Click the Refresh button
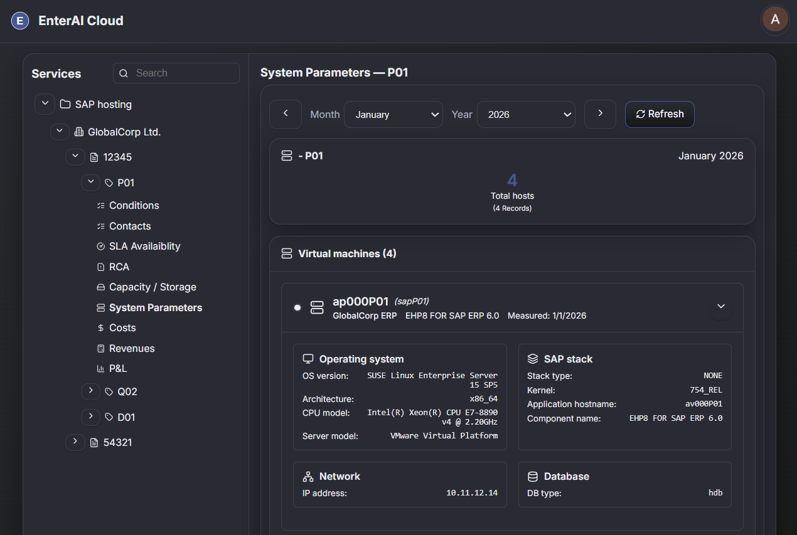The height and width of the screenshot is (535, 797). coord(660,114)
